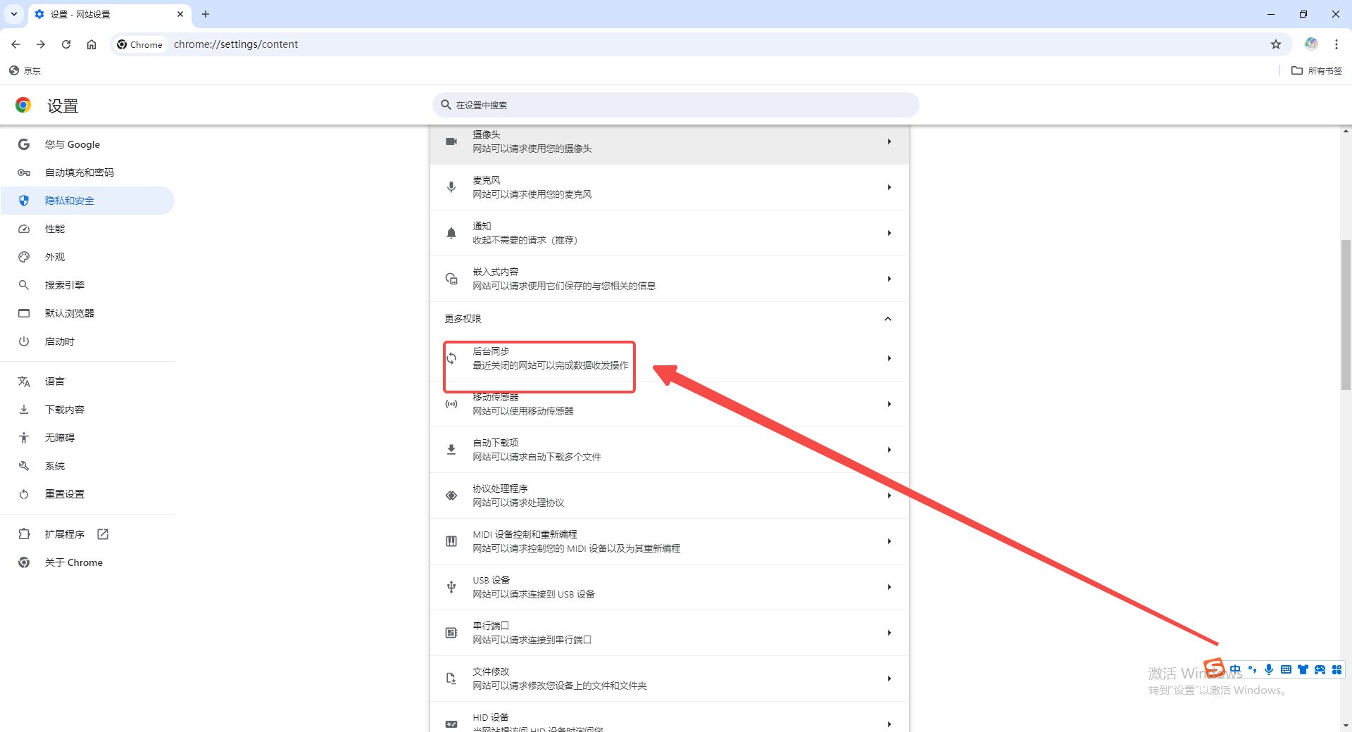Open USB 设备 settings via its arrow

889,587
